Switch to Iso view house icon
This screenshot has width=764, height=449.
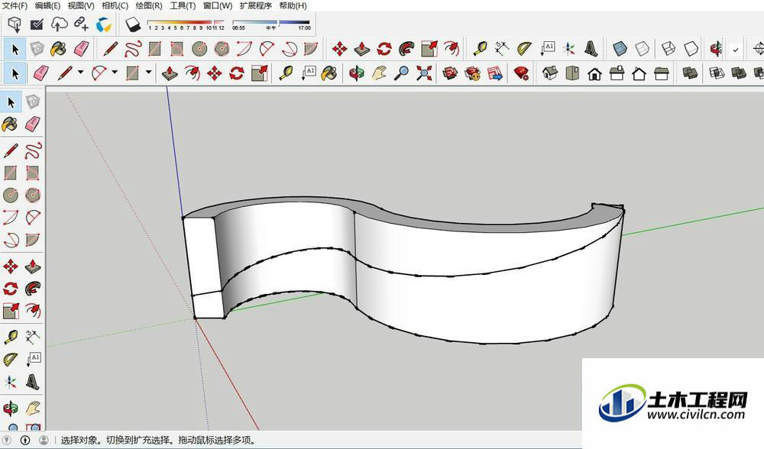[x=549, y=73]
